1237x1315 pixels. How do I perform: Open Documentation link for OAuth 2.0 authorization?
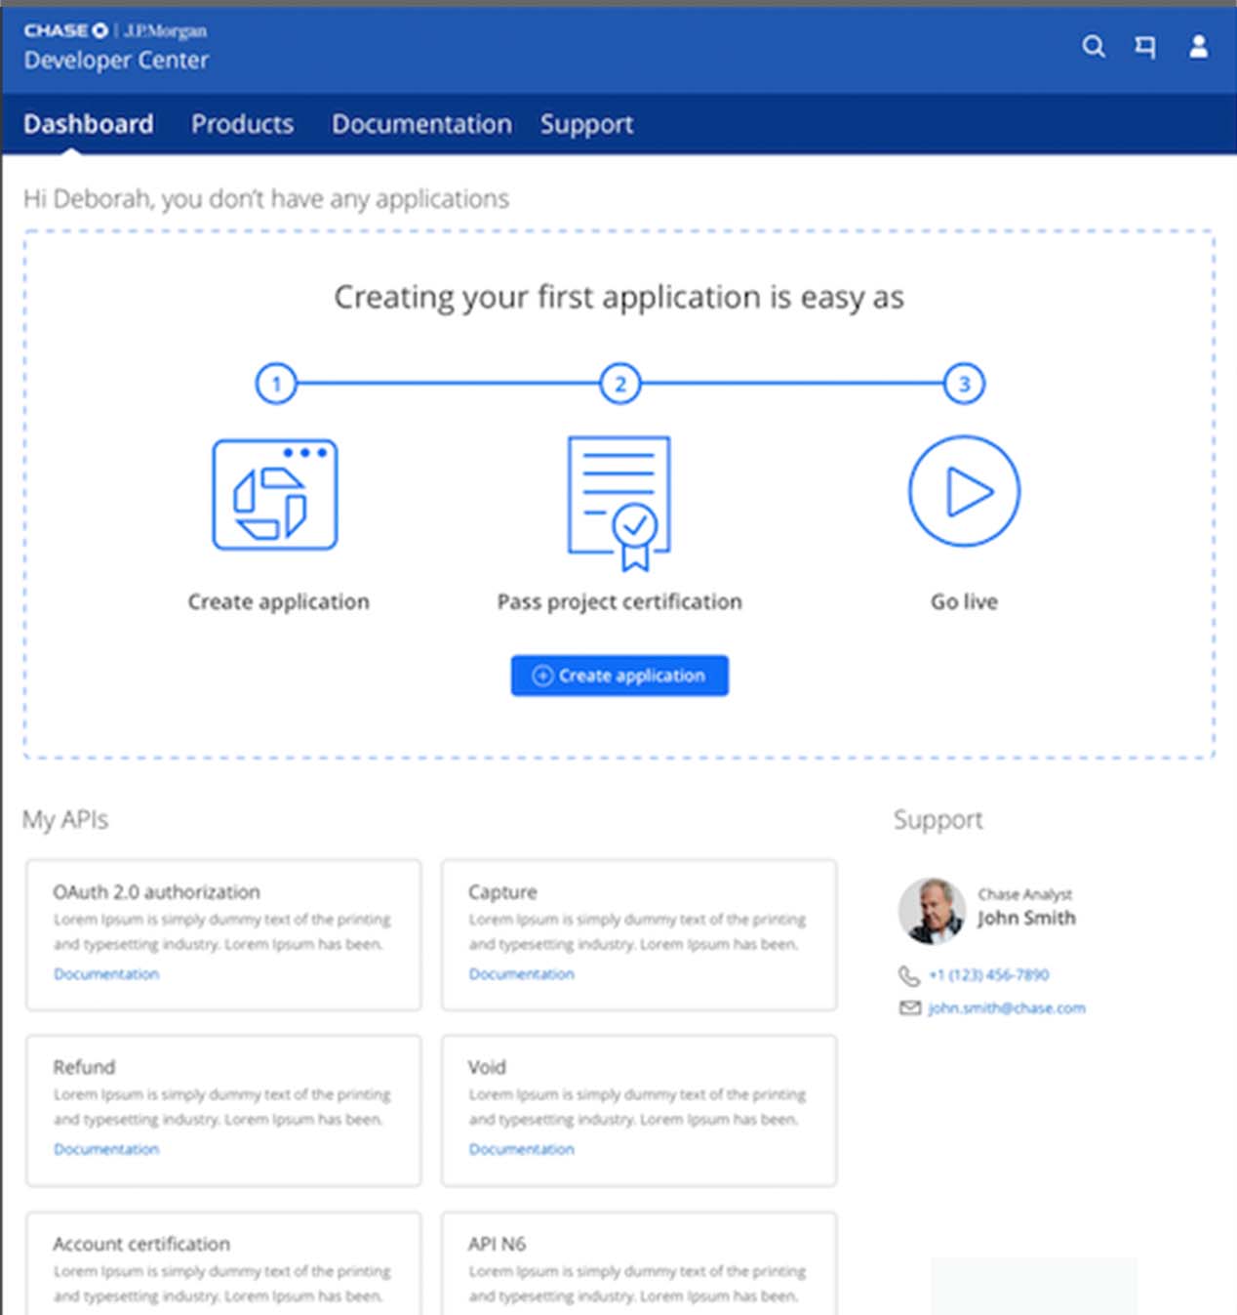click(106, 974)
